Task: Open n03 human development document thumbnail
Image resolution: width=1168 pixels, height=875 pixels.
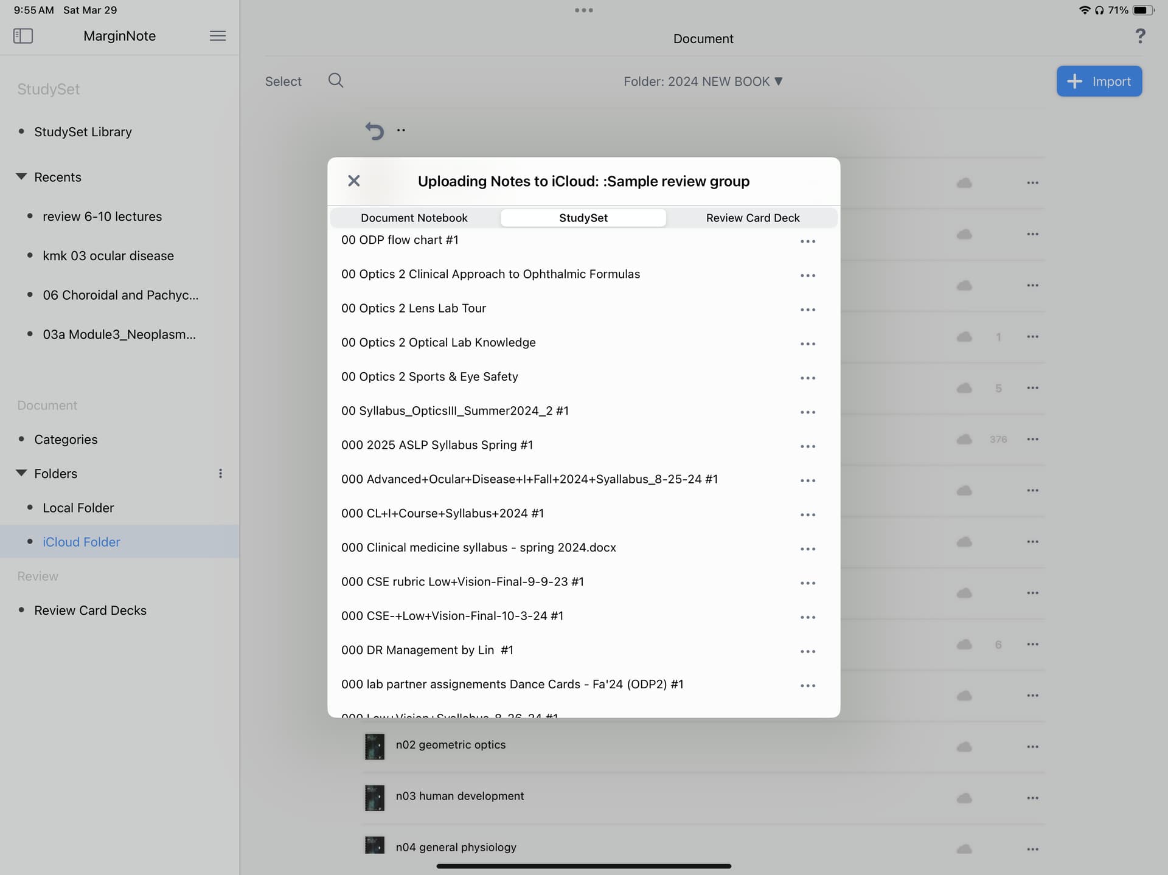Action: pos(375,798)
